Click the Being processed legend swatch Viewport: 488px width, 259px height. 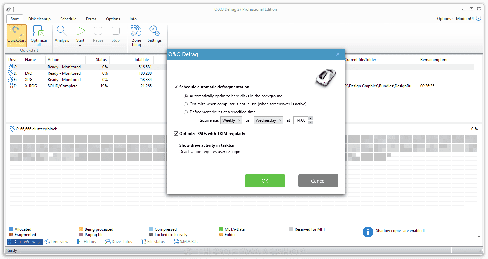tap(81, 229)
